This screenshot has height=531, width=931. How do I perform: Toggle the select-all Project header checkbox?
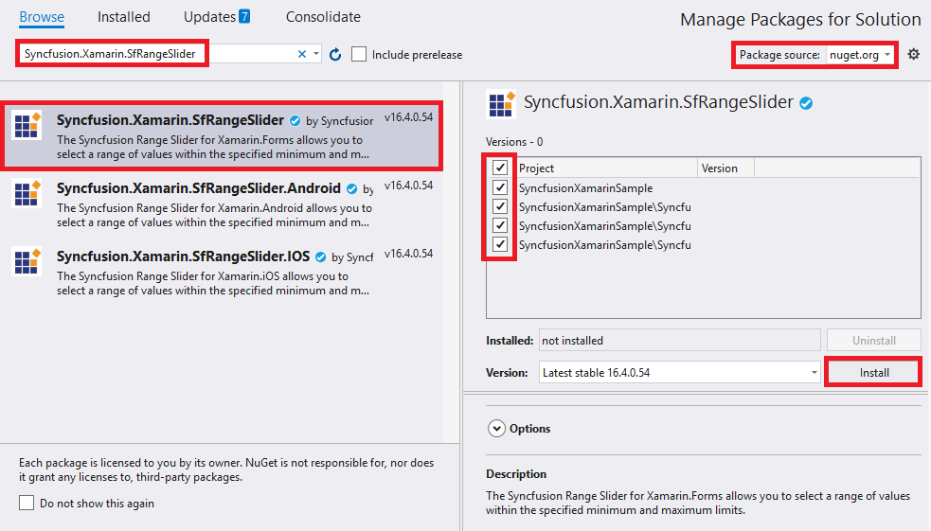pyautogui.click(x=500, y=168)
